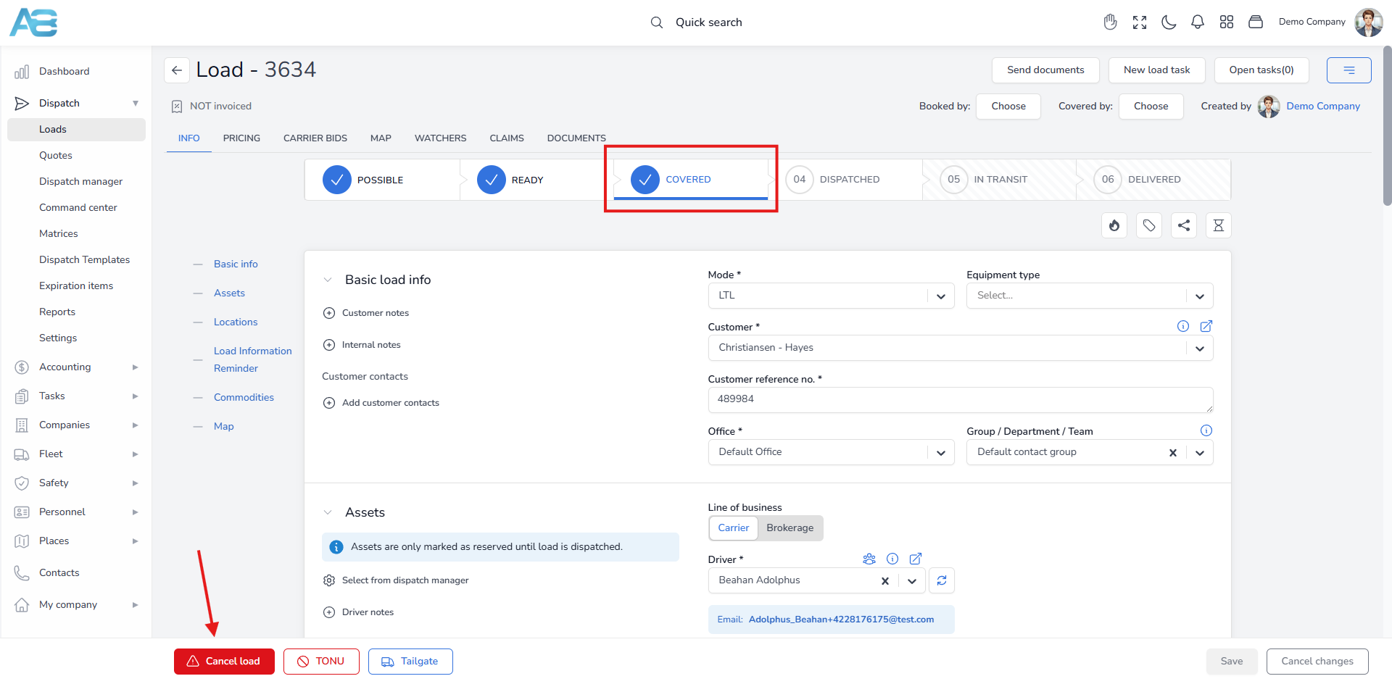Click New load task button

click(1157, 70)
